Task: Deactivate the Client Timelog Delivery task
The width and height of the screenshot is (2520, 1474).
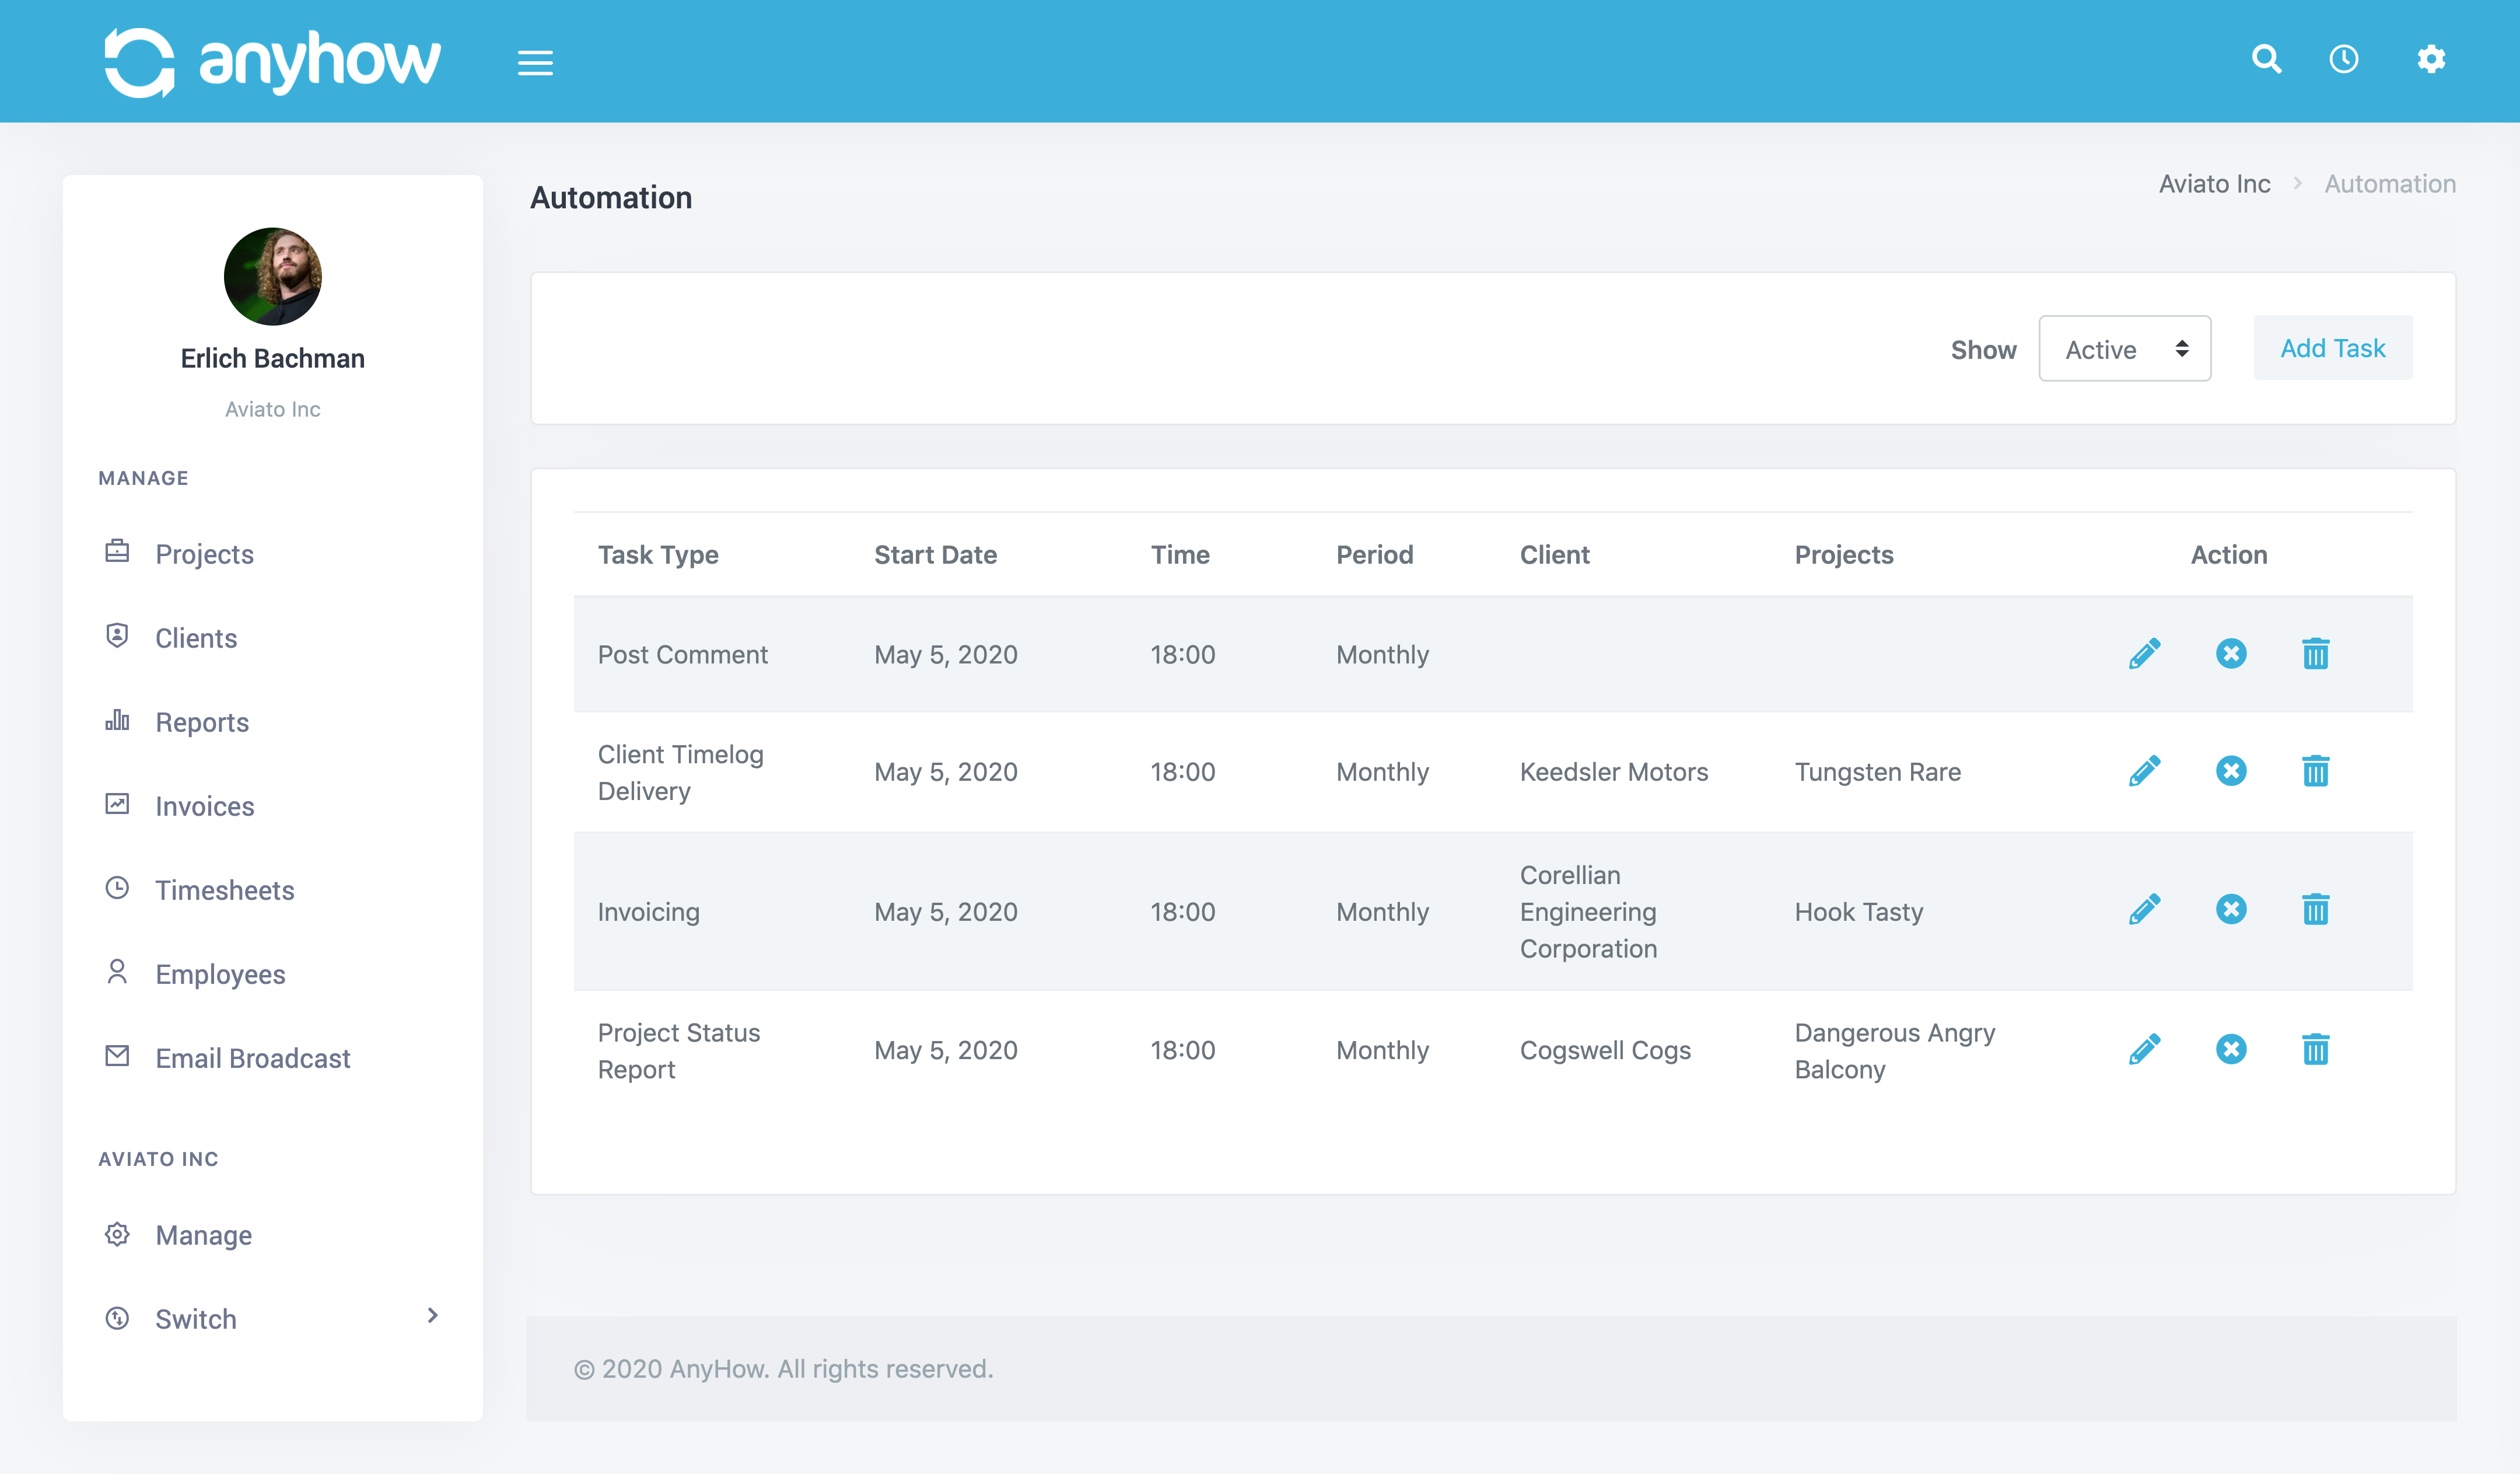Action: pyautogui.click(x=2231, y=771)
